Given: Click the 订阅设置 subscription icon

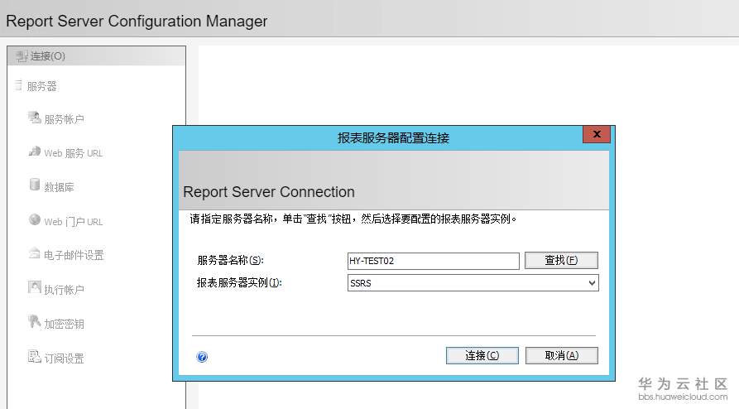Looking at the screenshot, I should pyautogui.click(x=34, y=358).
